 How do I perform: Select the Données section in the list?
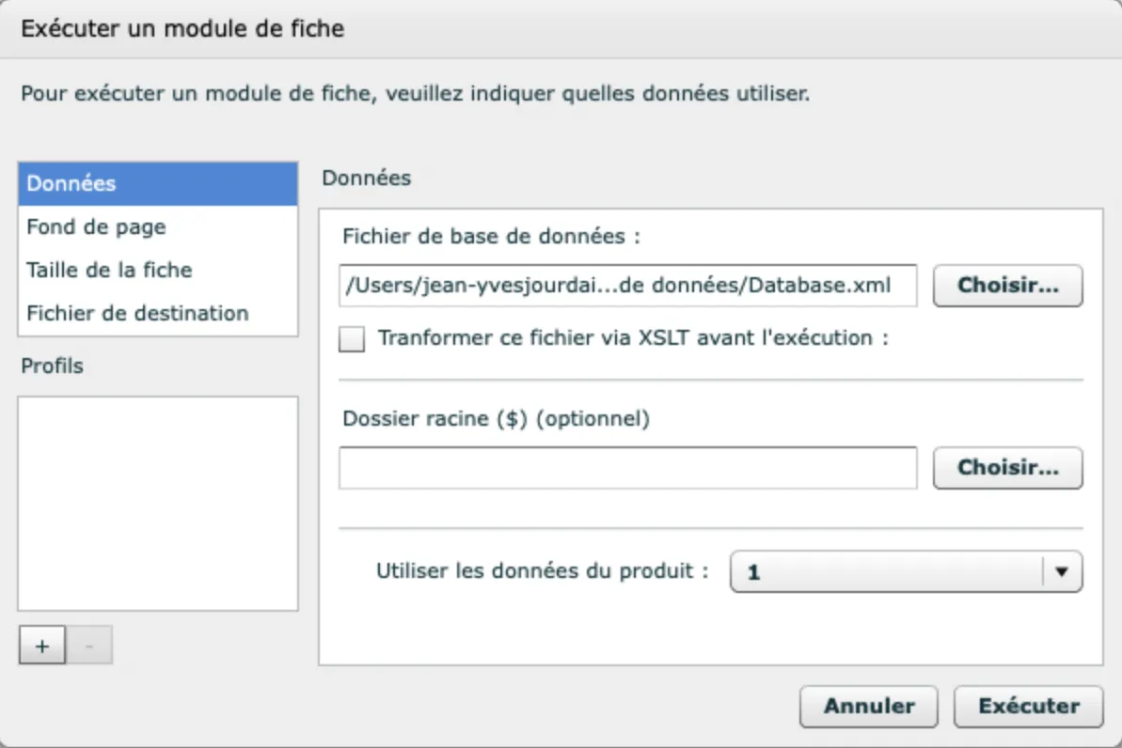tap(157, 183)
